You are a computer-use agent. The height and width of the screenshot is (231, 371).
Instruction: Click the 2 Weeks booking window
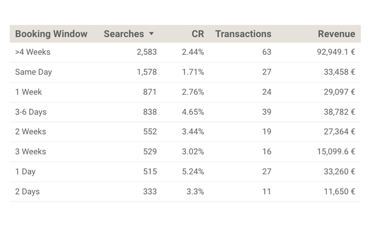31,132
